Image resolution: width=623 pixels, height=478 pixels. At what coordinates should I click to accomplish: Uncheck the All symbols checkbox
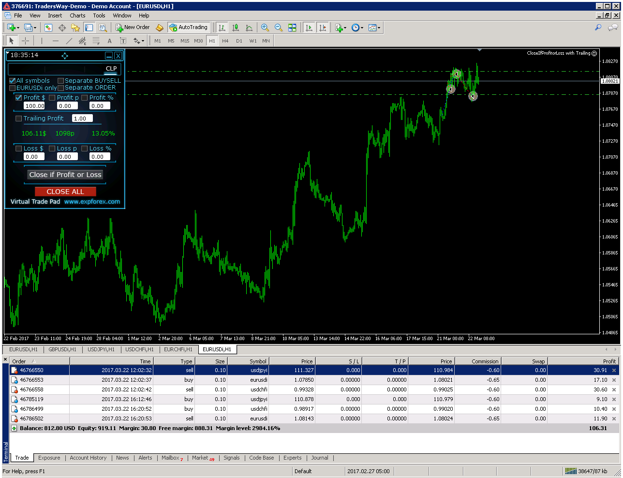point(13,81)
